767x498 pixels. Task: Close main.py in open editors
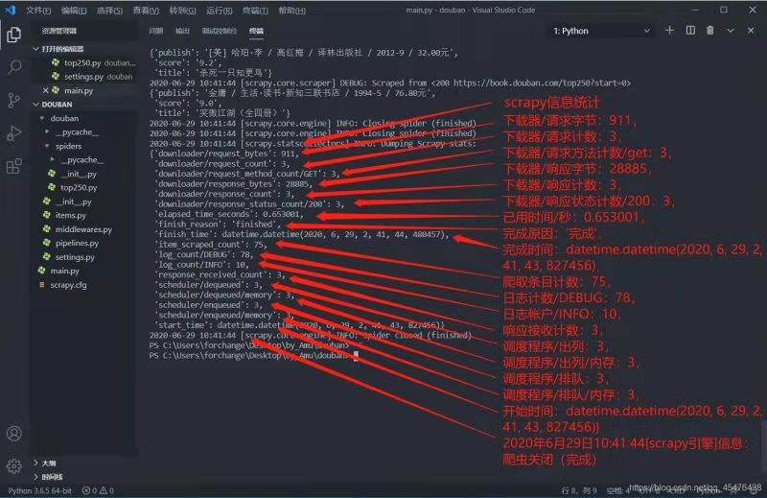[45, 90]
